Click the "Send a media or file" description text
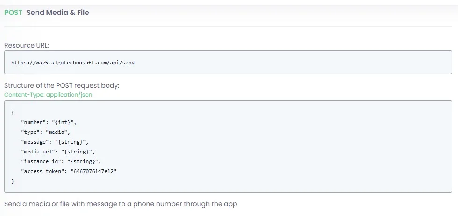Viewport: 458px width, 216px height. [121, 204]
